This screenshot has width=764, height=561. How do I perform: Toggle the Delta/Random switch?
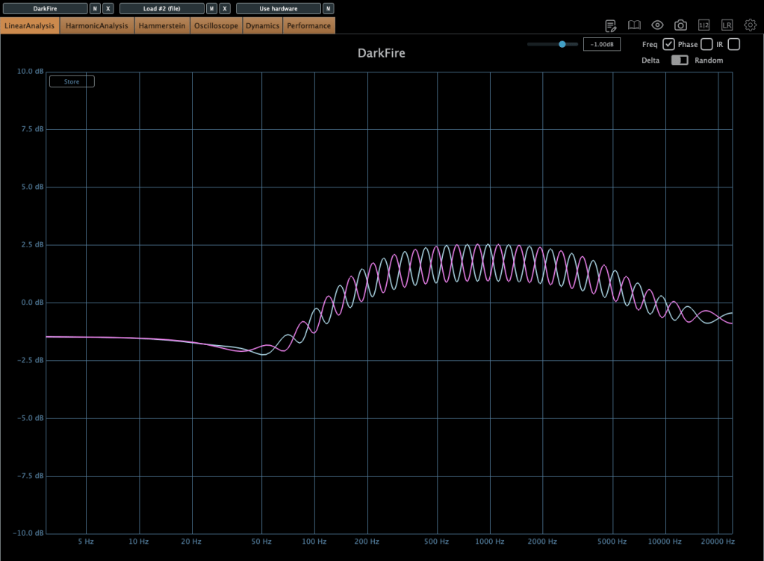click(x=680, y=61)
